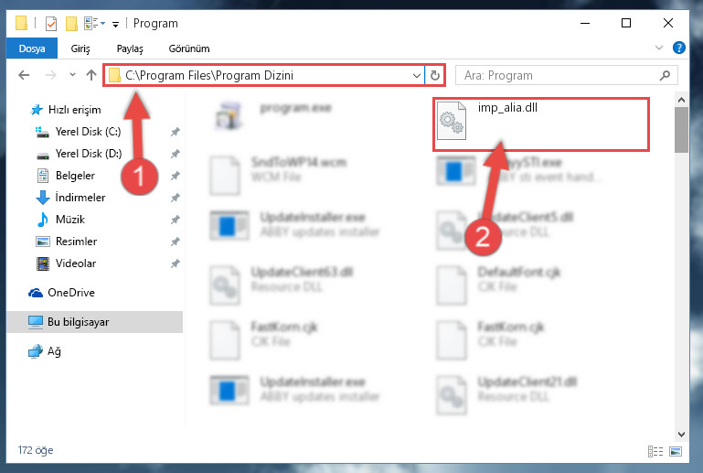This screenshot has width=703, height=473.
Task: Refresh the current folder view
Action: click(434, 75)
